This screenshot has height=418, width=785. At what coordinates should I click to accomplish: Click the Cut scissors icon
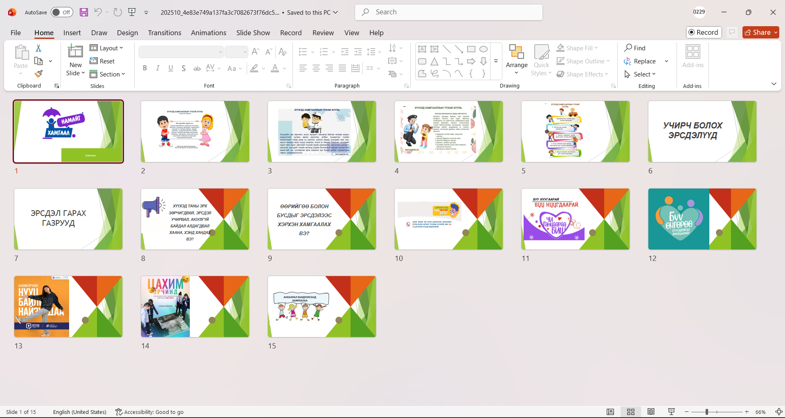(x=38, y=48)
